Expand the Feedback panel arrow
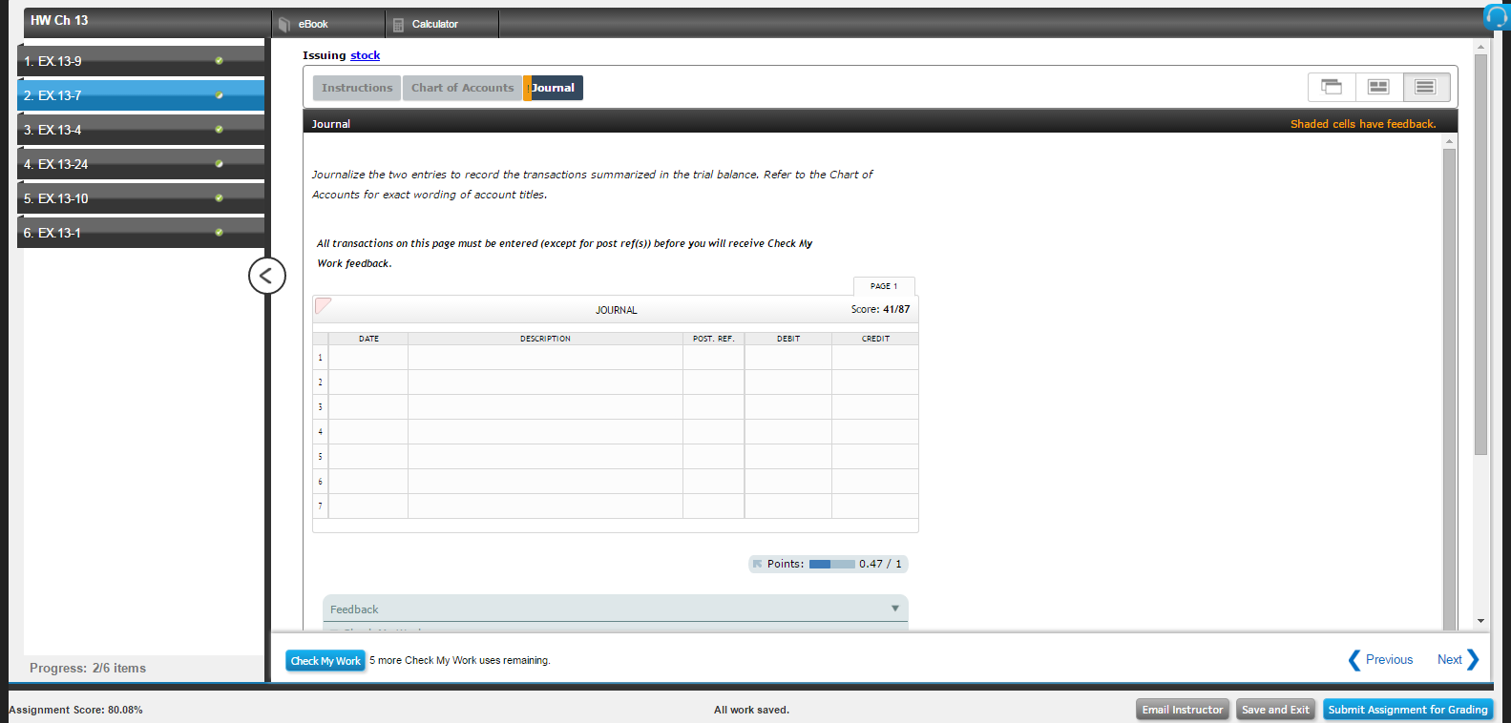This screenshot has width=1511, height=723. tap(895, 609)
